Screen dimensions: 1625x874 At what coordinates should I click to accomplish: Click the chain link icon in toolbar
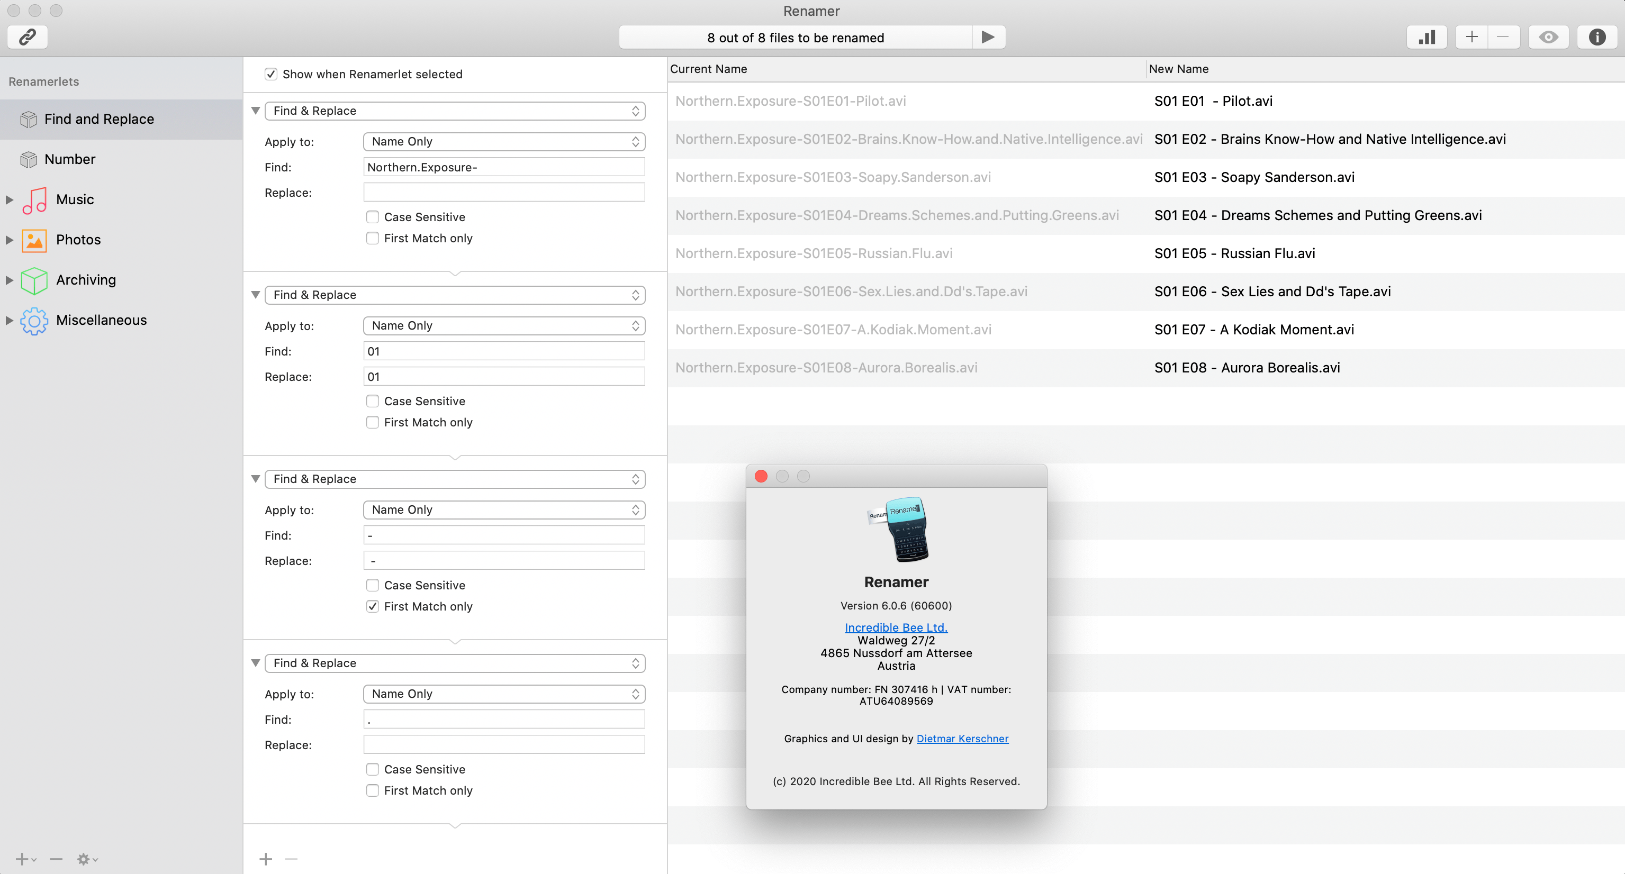click(27, 37)
